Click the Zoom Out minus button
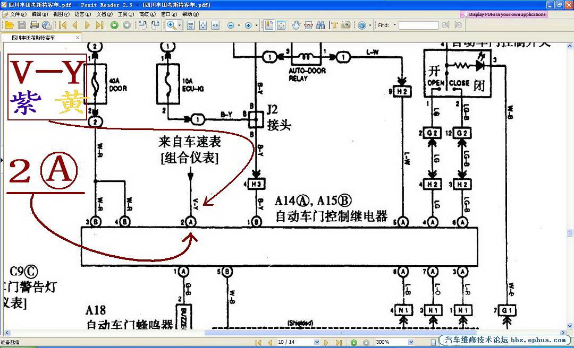Image resolution: width=574 pixels, height=348 pixels. pos(231,25)
